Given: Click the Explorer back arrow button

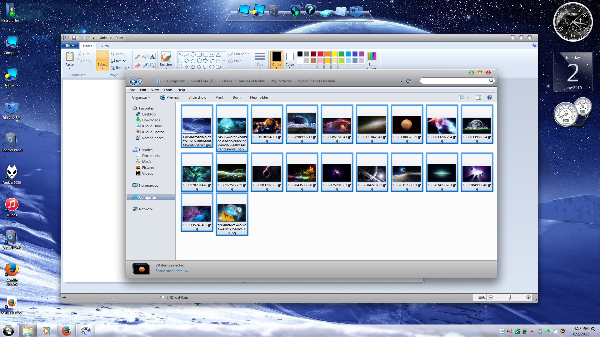Looking at the screenshot, I should click(x=133, y=81).
